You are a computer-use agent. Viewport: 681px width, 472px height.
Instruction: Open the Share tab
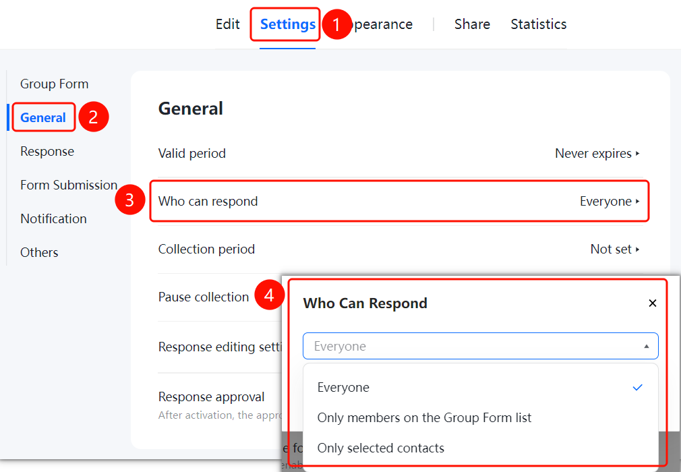(x=472, y=24)
